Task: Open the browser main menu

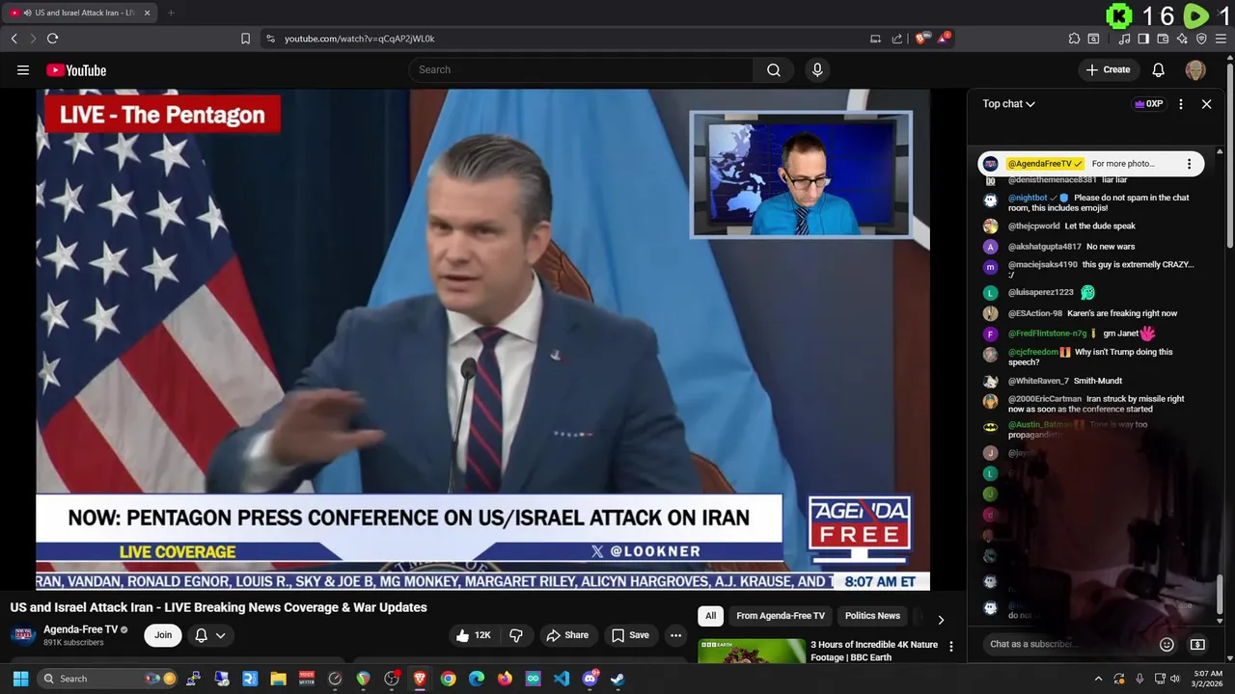Action: pos(1221,39)
